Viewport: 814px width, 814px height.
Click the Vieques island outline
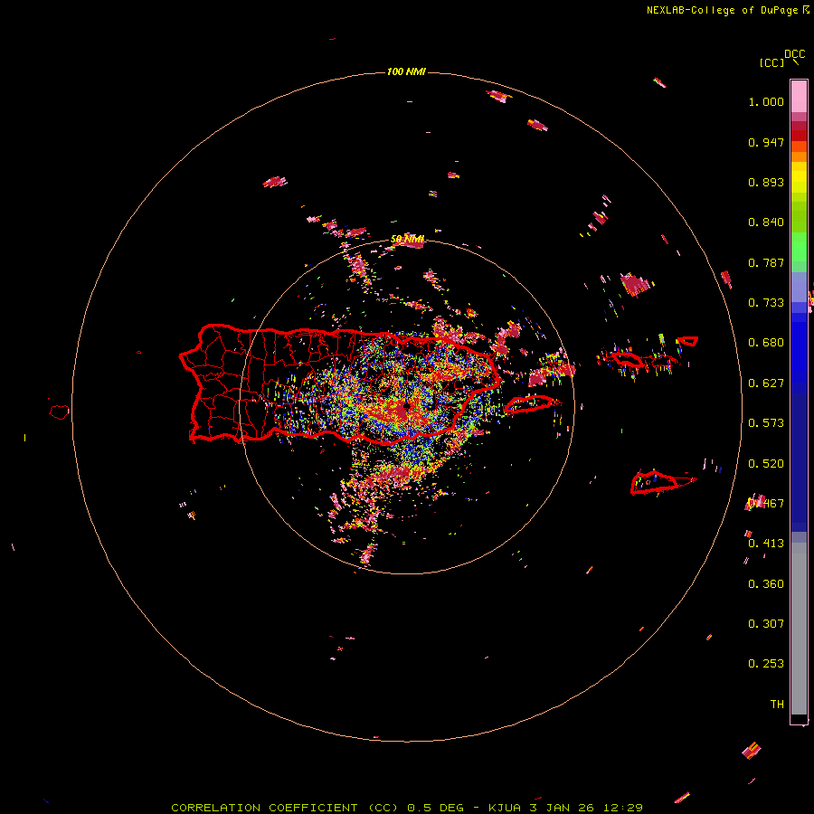(529, 404)
